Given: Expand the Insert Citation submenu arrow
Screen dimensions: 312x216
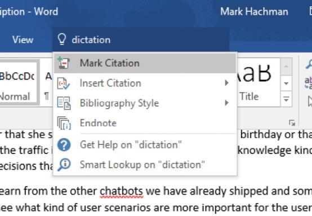Looking at the screenshot, I should (x=226, y=83).
